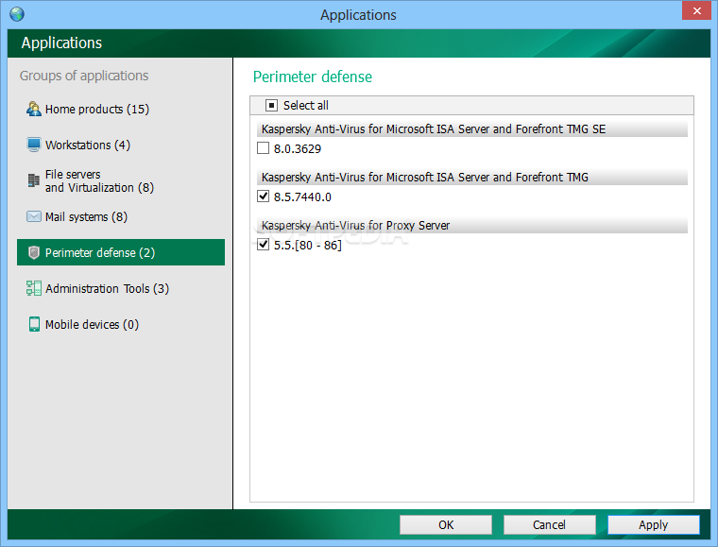This screenshot has width=718, height=547.
Task: Open the Home products (15) group
Action: [121, 109]
